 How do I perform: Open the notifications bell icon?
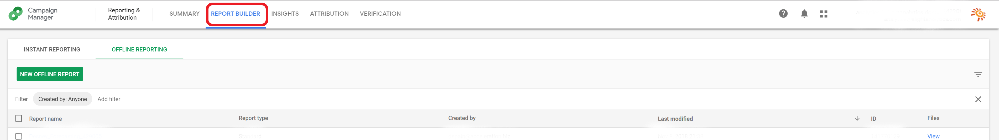tap(804, 14)
